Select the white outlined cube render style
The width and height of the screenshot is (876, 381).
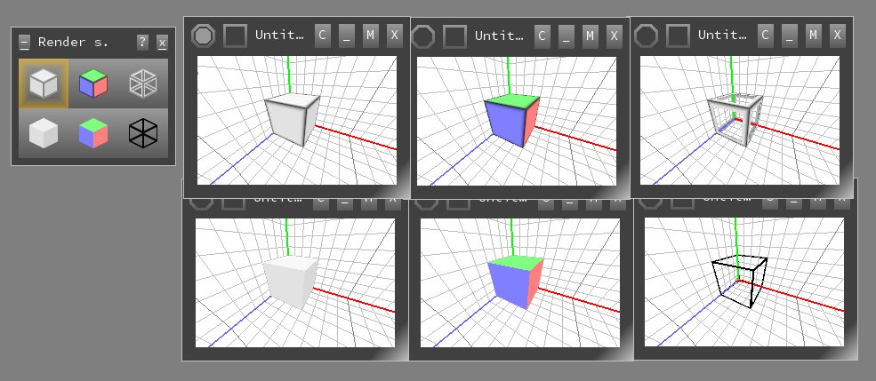tap(44, 83)
